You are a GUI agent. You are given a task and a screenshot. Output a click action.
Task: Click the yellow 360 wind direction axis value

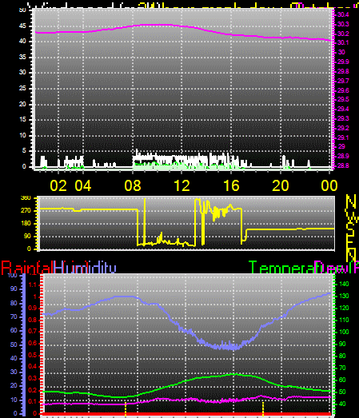pos(26,198)
